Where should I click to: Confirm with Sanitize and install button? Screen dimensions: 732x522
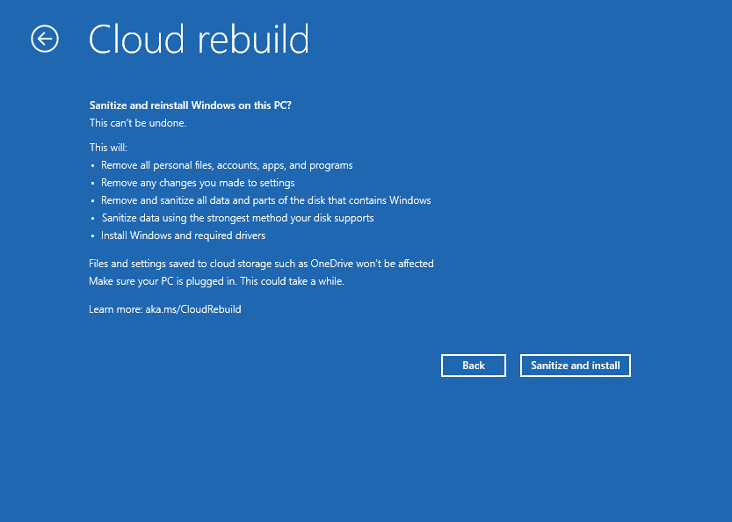575,366
